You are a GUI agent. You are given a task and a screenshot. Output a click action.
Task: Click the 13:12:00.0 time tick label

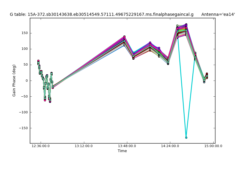[x=84, y=146]
